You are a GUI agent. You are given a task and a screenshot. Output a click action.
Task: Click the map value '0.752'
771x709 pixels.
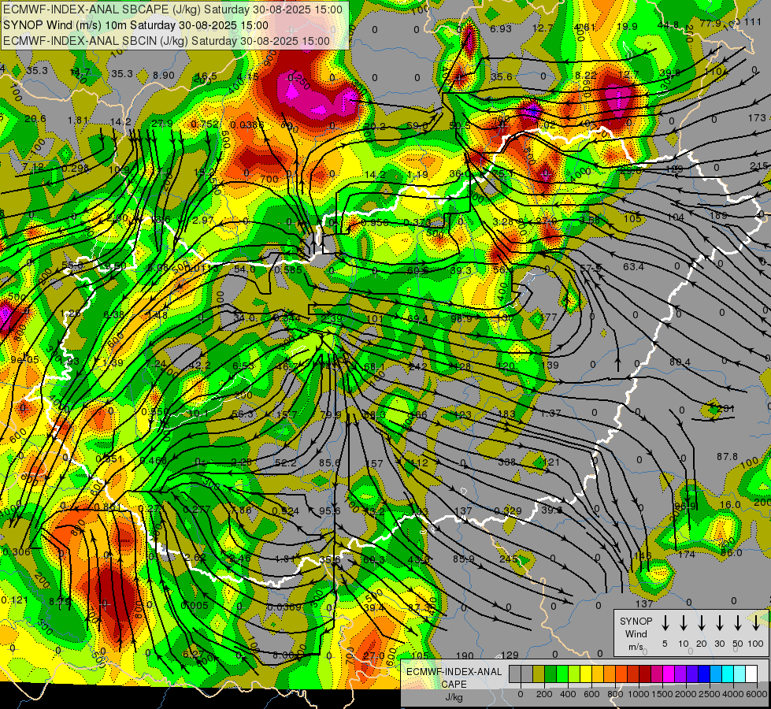coord(205,124)
